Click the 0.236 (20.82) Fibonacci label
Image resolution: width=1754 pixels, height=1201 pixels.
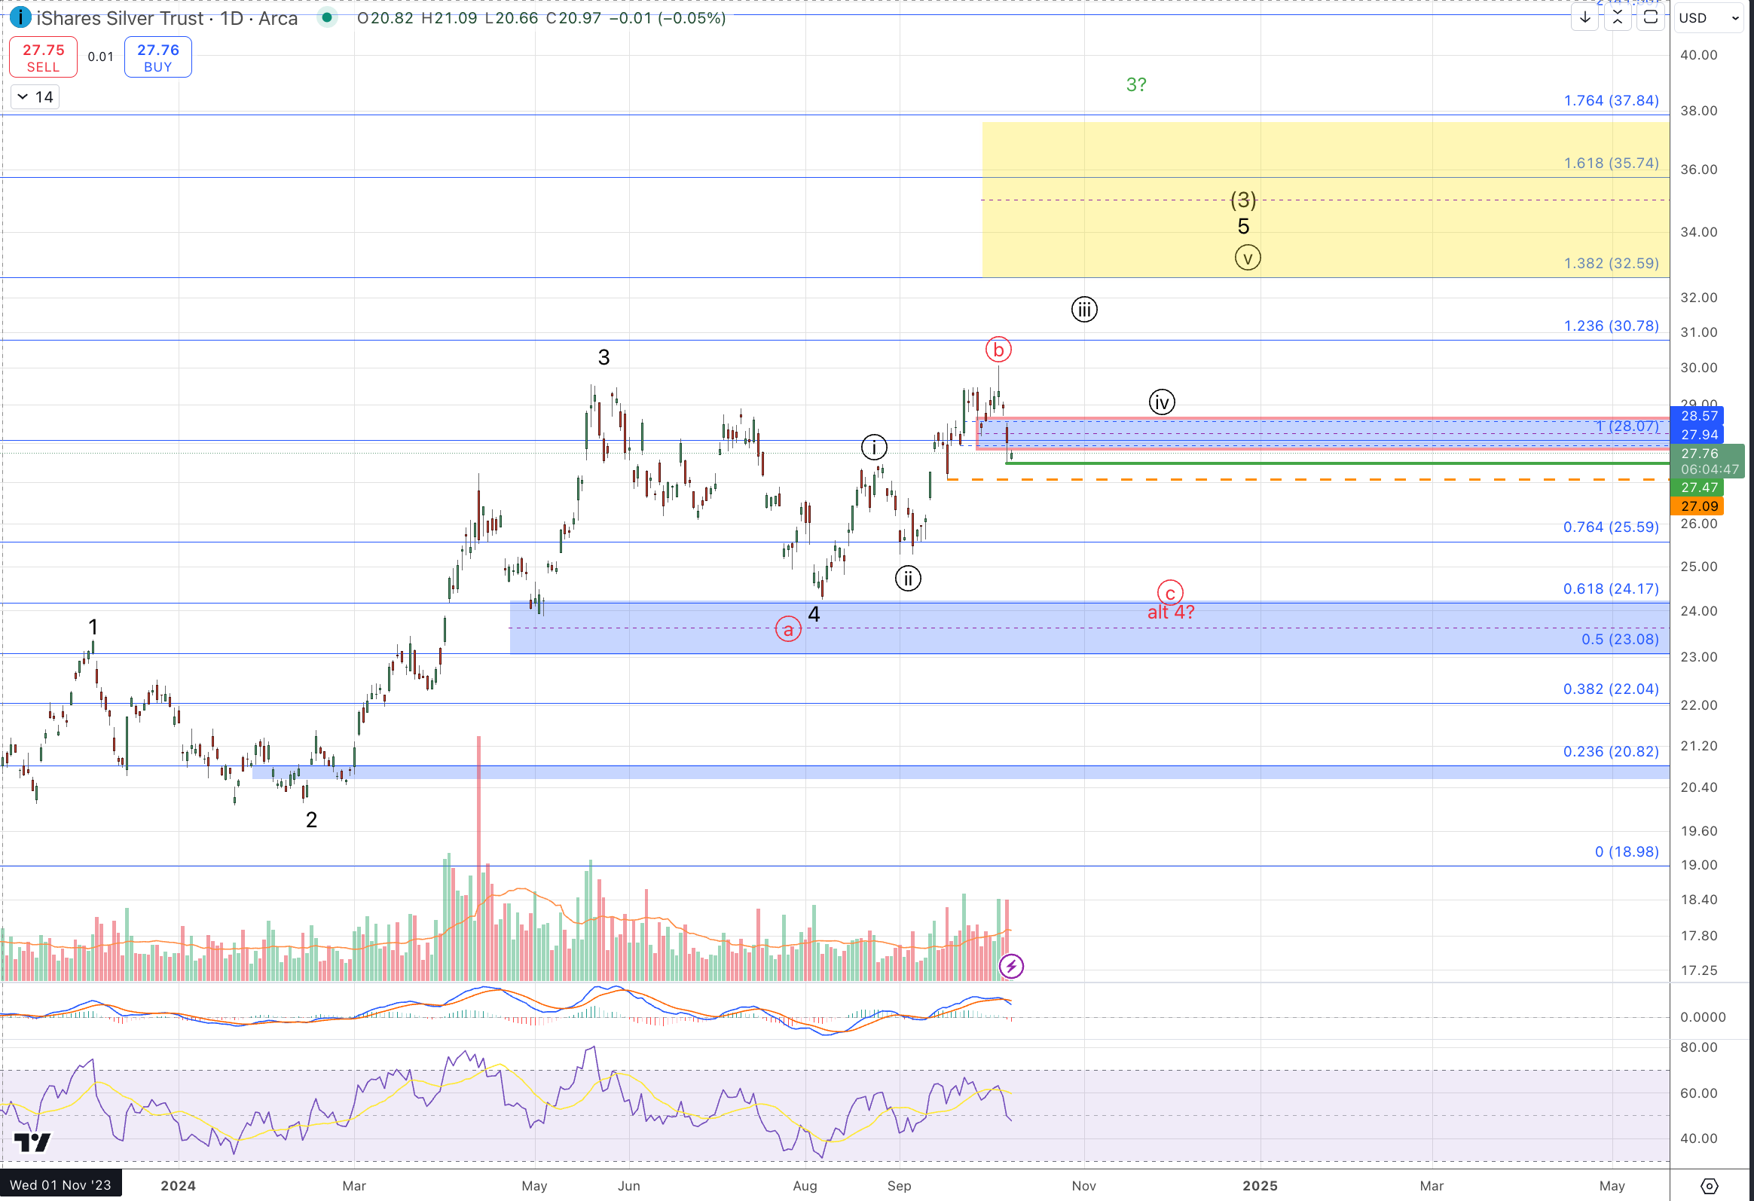[1612, 752]
